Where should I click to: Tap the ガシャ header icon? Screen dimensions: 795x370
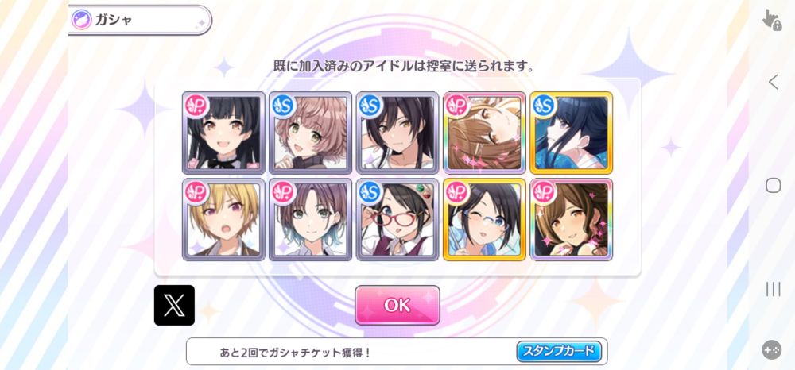pos(82,20)
